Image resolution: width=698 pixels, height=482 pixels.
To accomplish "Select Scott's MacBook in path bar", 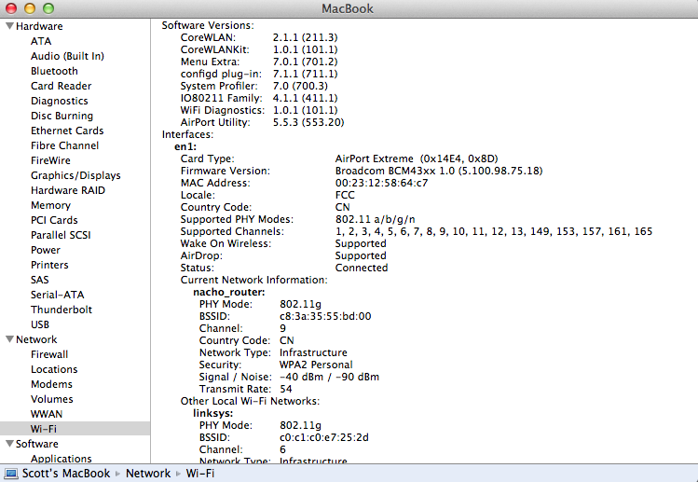I will click(66, 473).
